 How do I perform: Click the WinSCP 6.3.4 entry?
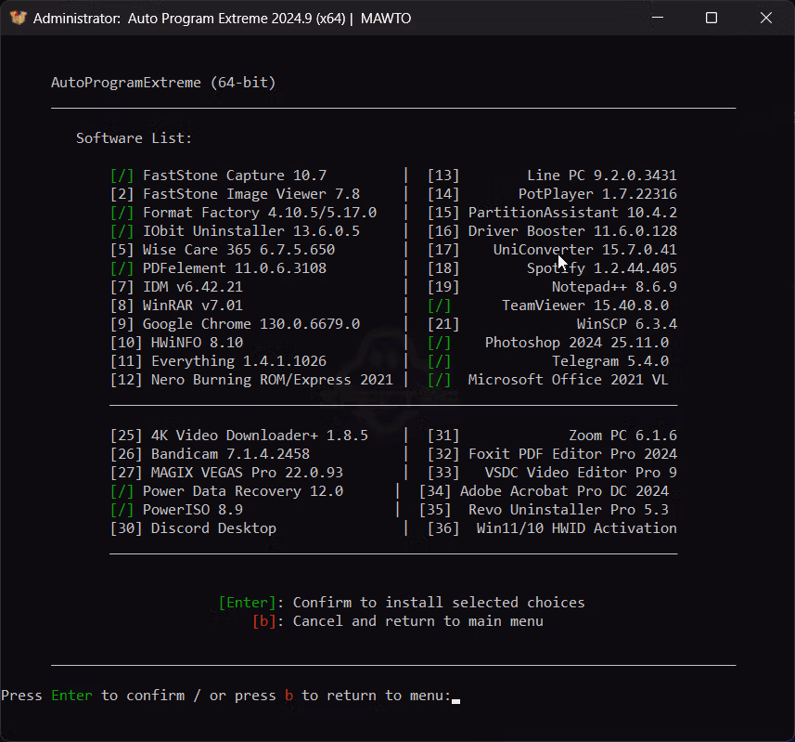[x=552, y=324]
